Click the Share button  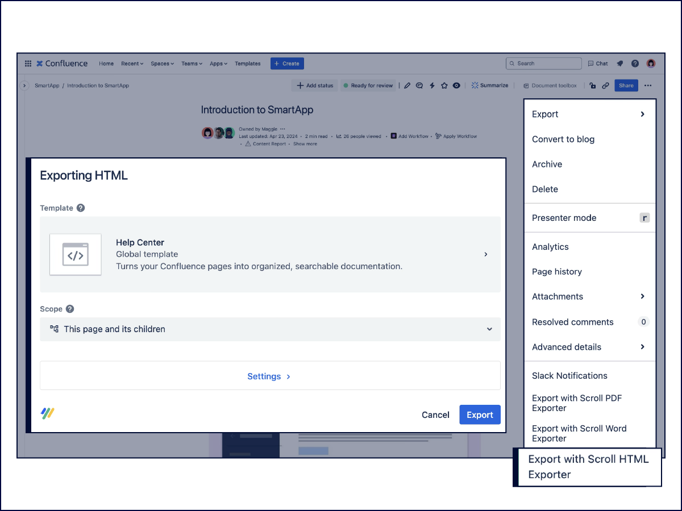pos(626,86)
